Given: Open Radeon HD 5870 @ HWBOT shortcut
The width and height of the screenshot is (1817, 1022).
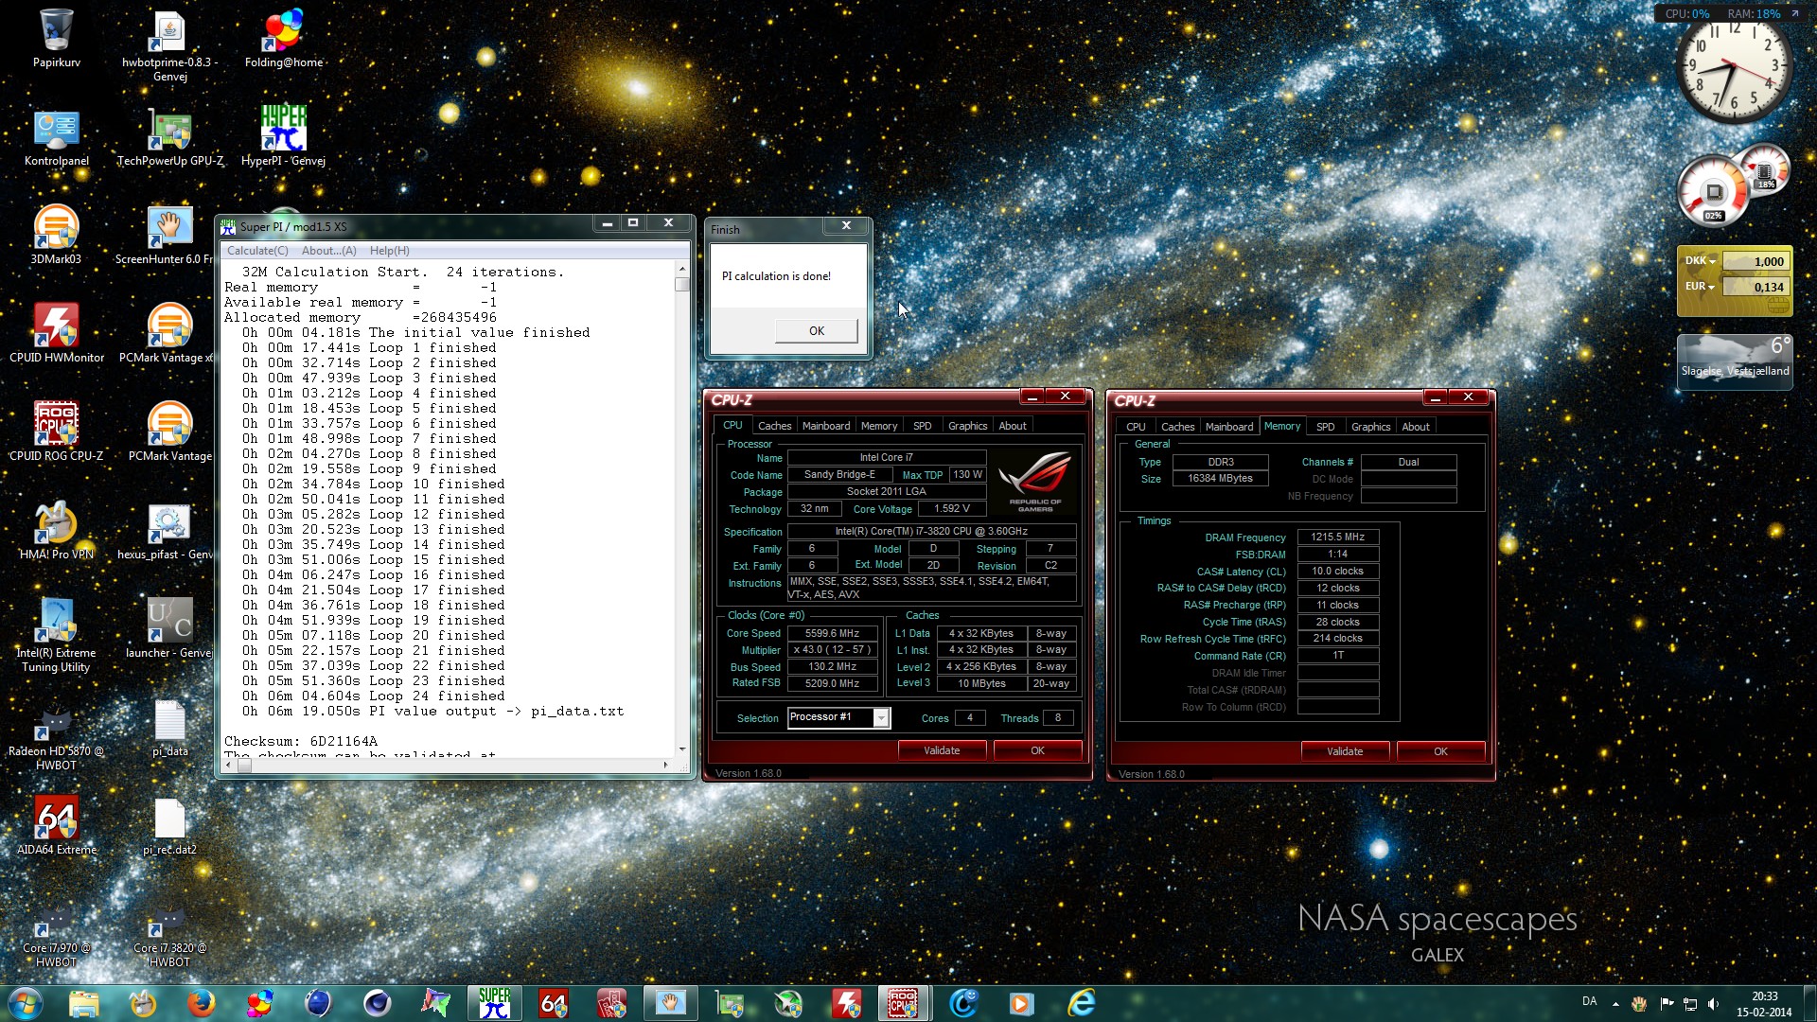Looking at the screenshot, I should [56, 734].
